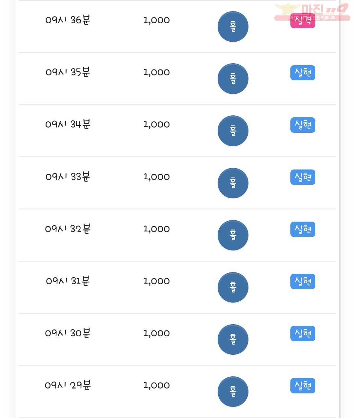354x418 pixels.
Task: Choose the 실현 badge in the 09시 30분 row
Action: (303, 333)
